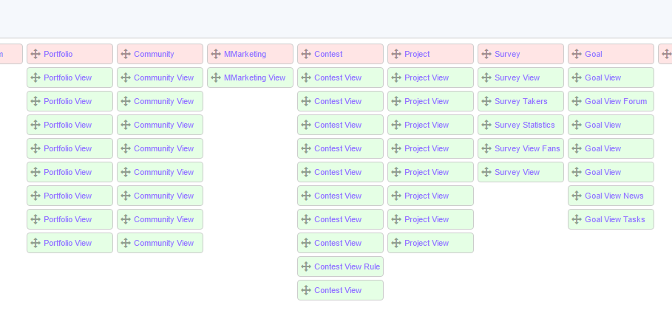Click the Goal View Forum label

coord(615,101)
